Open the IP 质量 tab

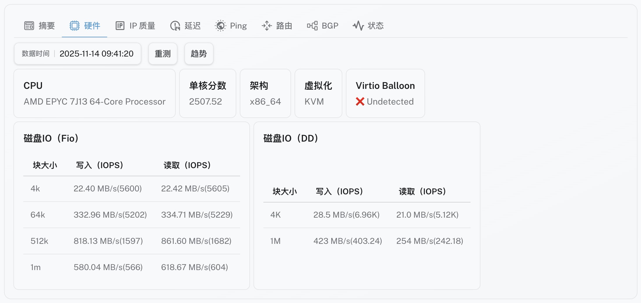pyautogui.click(x=142, y=26)
